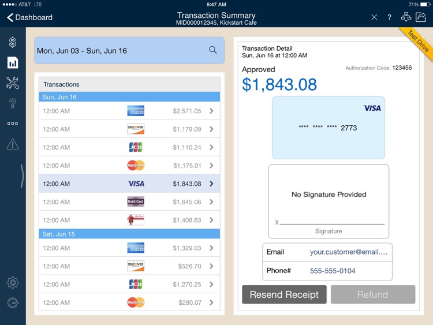
Task: Open the three-squares more sidebar icon
Action: pos(13,124)
